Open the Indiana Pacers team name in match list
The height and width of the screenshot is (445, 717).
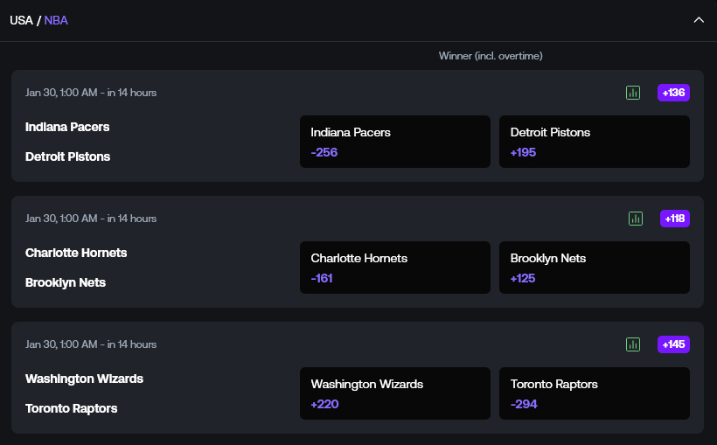tap(67, 127)
